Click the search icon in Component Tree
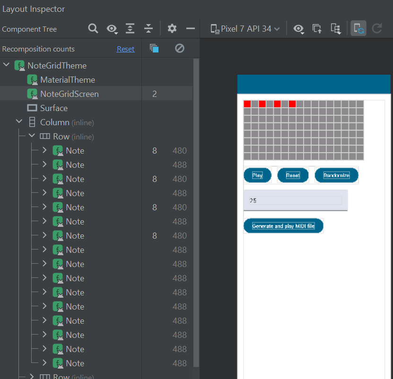This screenshot has height=379, width=393. pyautogui.click(x=93, y=29)
